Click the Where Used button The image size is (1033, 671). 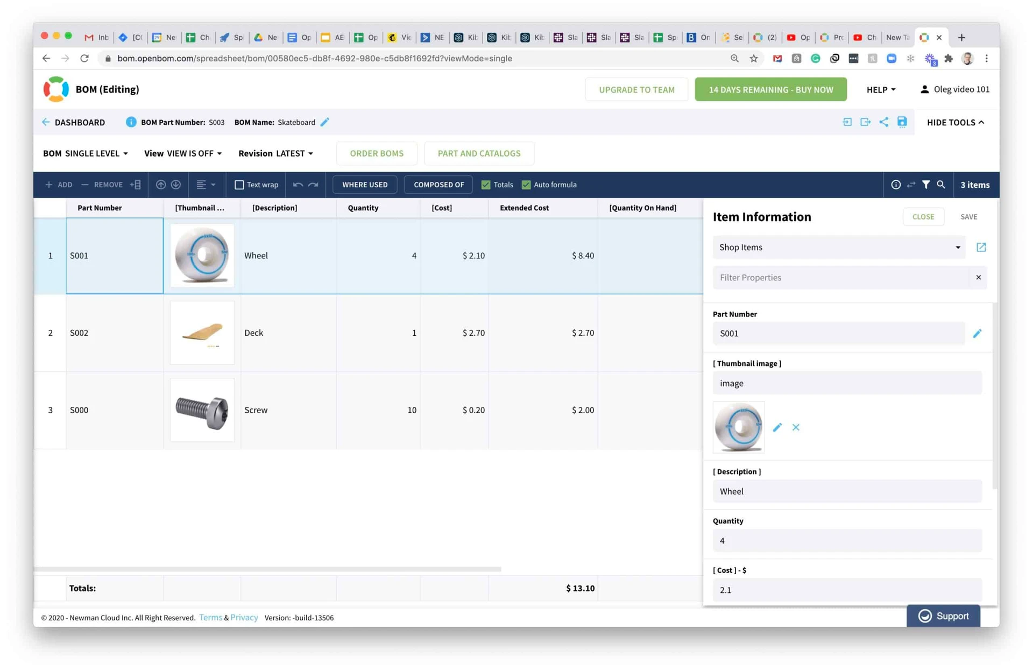(365, 185)
